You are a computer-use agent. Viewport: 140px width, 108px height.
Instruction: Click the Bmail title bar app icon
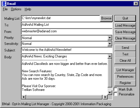click(x=4, y=4)
